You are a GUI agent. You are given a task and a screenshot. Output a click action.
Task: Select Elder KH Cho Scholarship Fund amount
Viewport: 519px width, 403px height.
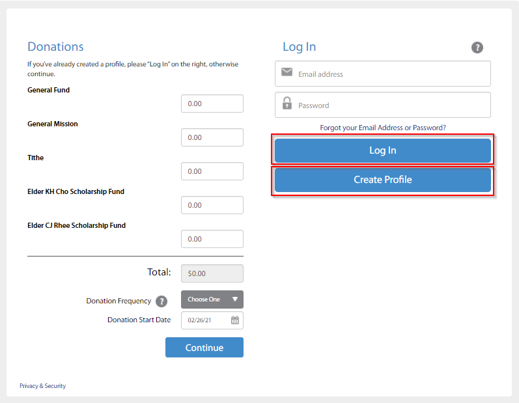tap(212, 205)
